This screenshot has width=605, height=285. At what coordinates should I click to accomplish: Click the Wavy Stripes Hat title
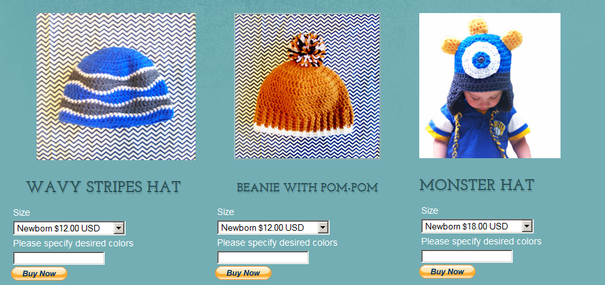click(103, 188)
